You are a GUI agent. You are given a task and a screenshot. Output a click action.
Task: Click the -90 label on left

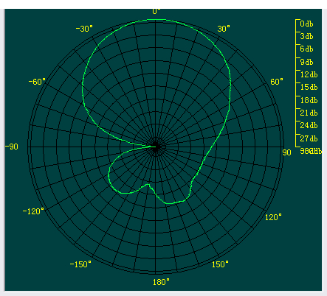coord(12,147)
